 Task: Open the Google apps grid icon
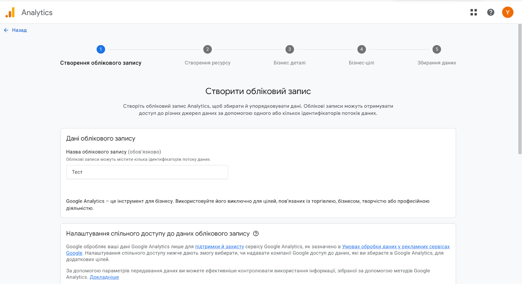coord(474,12)
